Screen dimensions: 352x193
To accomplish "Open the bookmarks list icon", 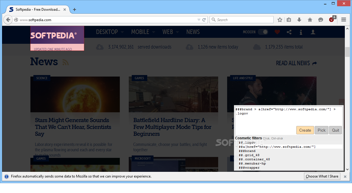I will (x=289, y=20).
